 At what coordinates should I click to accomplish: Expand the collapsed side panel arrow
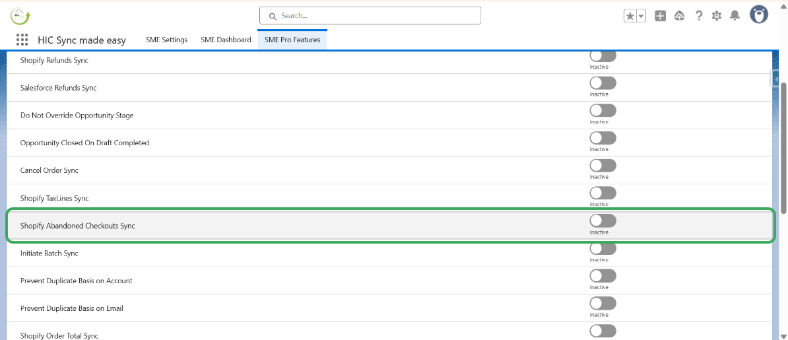tap(775, 79)
